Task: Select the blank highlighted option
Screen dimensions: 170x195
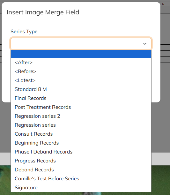Action: (81, 54)
